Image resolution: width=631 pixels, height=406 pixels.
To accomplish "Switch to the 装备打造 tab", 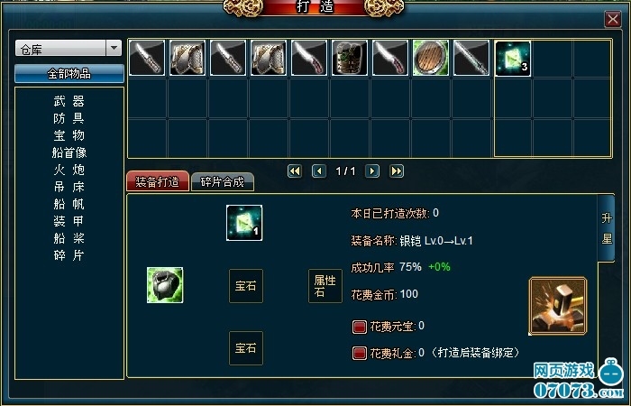I will 158,181.
